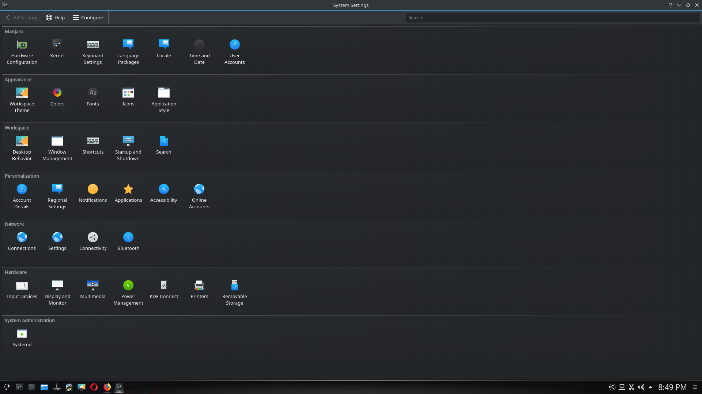Open Application Style settings
Screen dimensions: 702x394
[164, 100]
